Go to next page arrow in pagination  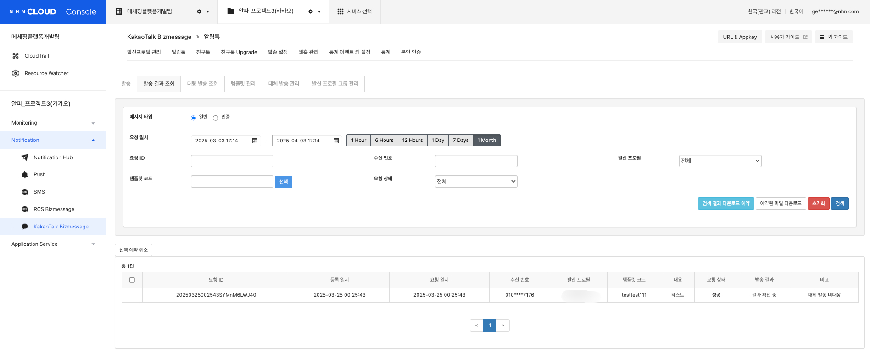point(503,325)
